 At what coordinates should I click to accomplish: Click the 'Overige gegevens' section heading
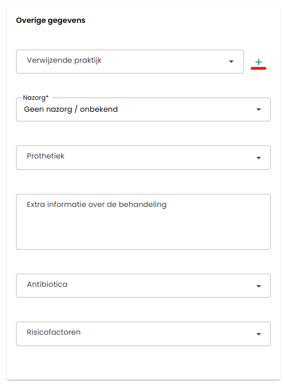51,20
